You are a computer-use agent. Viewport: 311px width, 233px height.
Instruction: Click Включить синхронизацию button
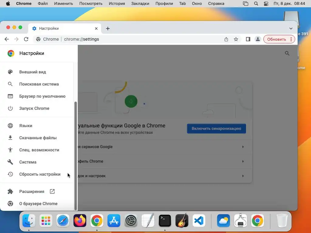coord(216,129)
